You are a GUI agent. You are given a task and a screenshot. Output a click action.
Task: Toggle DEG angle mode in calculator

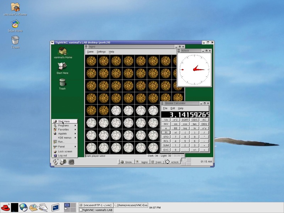tap(204, 124)
